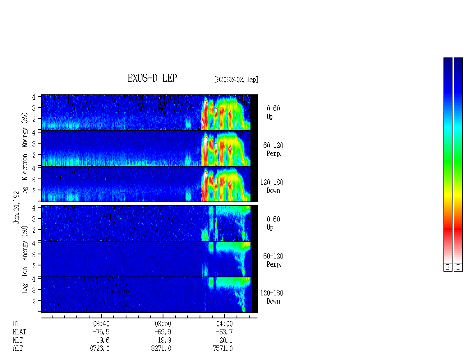Click the boxed I label under color bar
Viewport: 464px width, 359px height.
458,268
